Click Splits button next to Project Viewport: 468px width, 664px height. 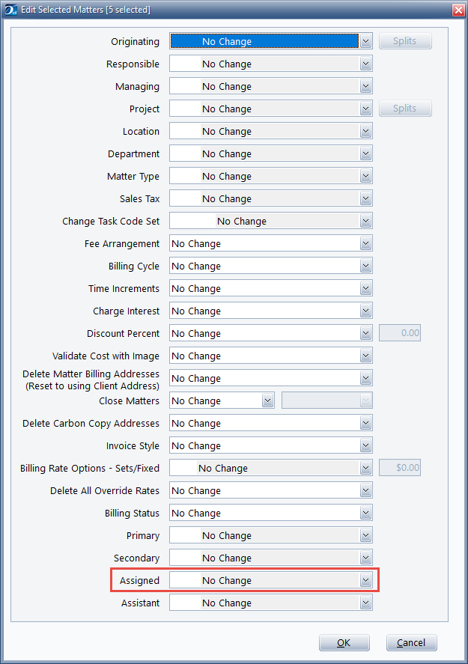[405, 109]
